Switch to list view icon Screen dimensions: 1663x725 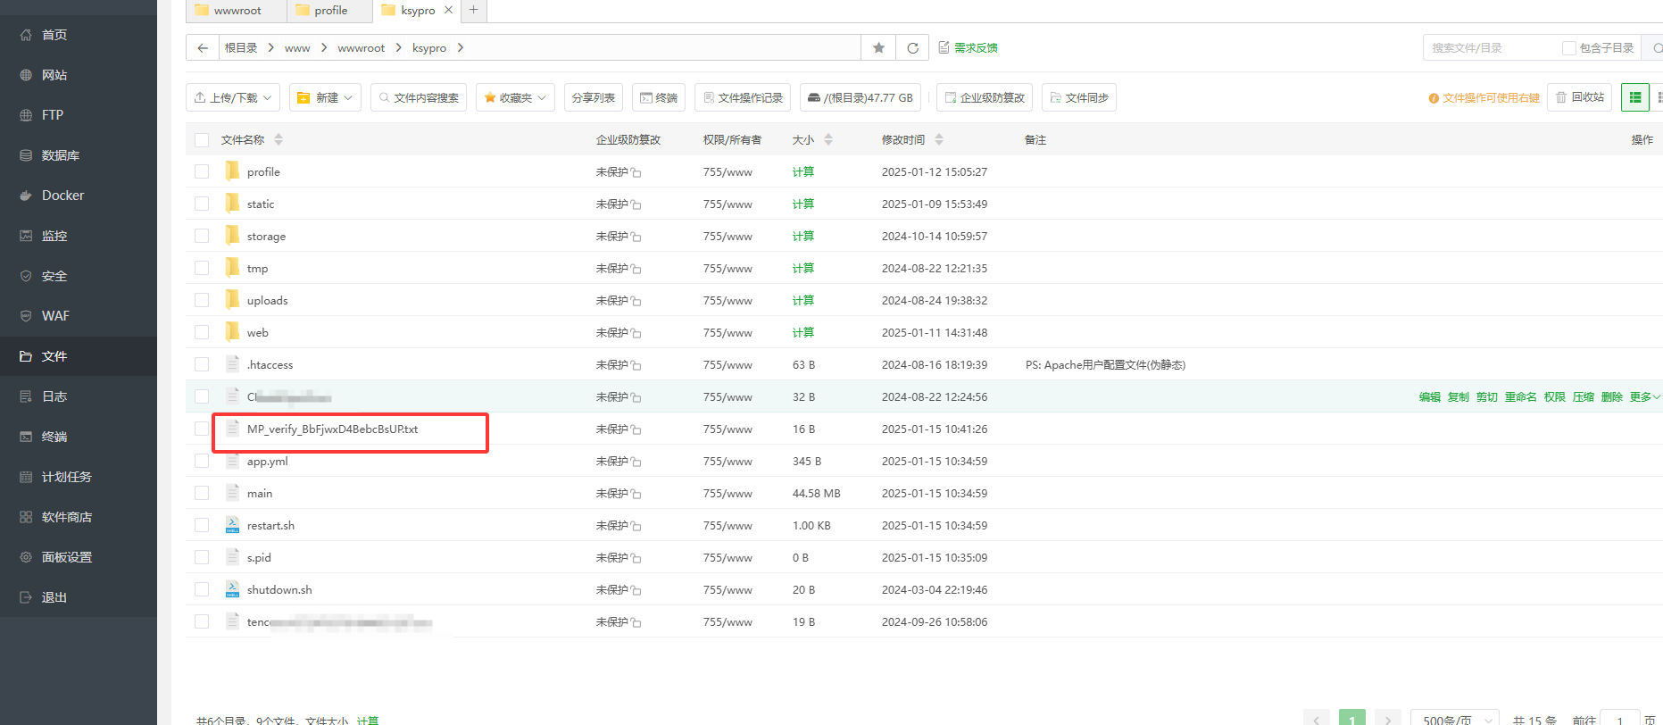coord(1634,97)
